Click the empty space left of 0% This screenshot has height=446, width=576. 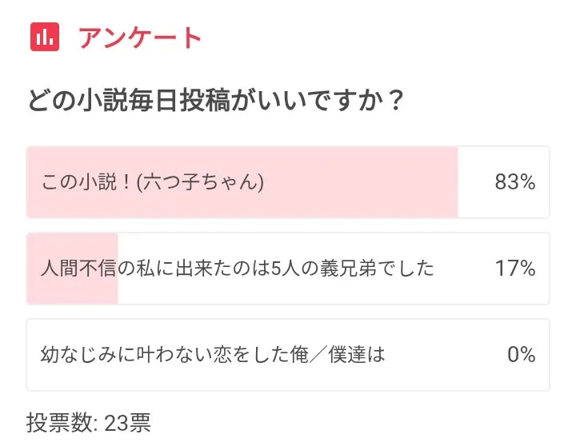coord(448,354)
